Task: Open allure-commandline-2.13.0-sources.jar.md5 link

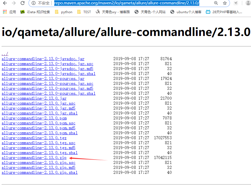Action: [47, 88]
